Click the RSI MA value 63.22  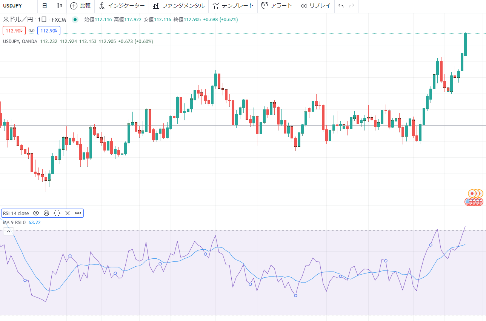pos(35,223)
